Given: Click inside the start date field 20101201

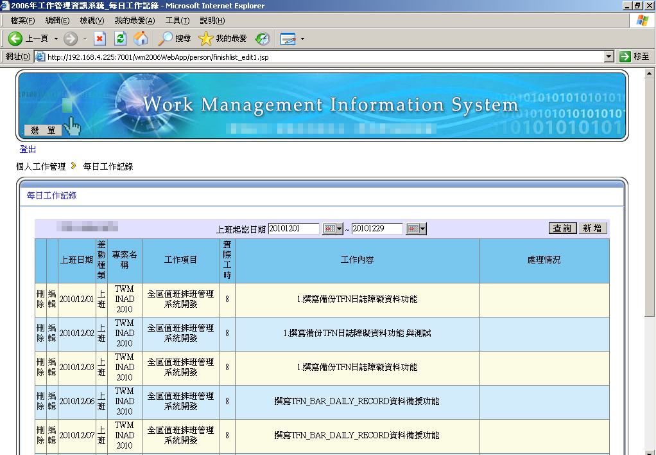Looking at the screenshot, I should coord(293,229).
